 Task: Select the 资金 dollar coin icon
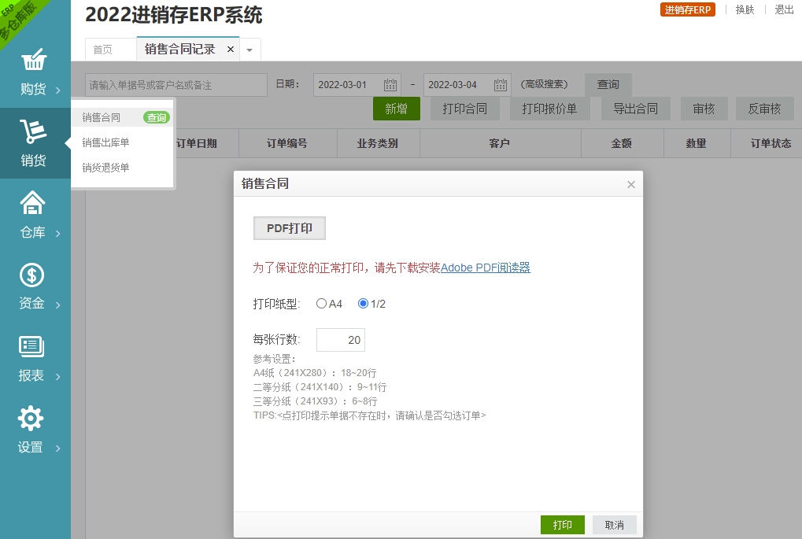click(x=31, y=275)
